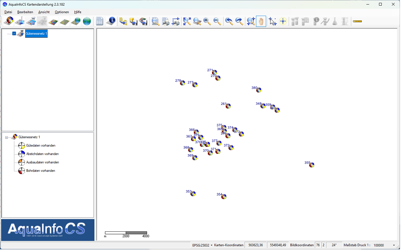Viewport: 401px width, 250px height.
Task: Click the printer toolbar icon
Action: click(166, 21)
